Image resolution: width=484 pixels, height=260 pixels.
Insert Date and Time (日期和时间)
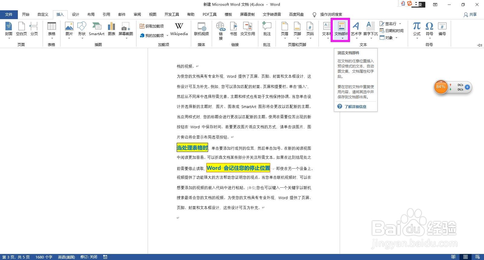(x=392, y=31)
